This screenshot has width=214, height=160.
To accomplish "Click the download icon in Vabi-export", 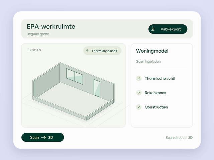I will tap(153, 29).
